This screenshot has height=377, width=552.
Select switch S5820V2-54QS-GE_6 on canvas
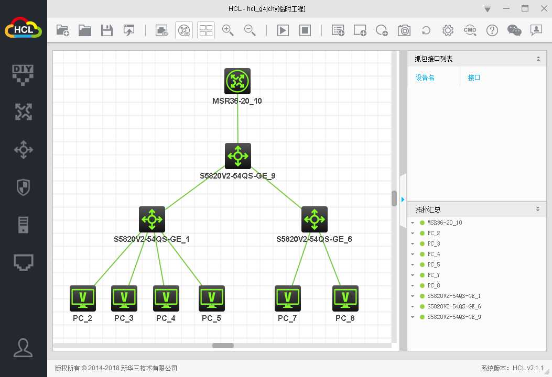click(x=315, y=219)
